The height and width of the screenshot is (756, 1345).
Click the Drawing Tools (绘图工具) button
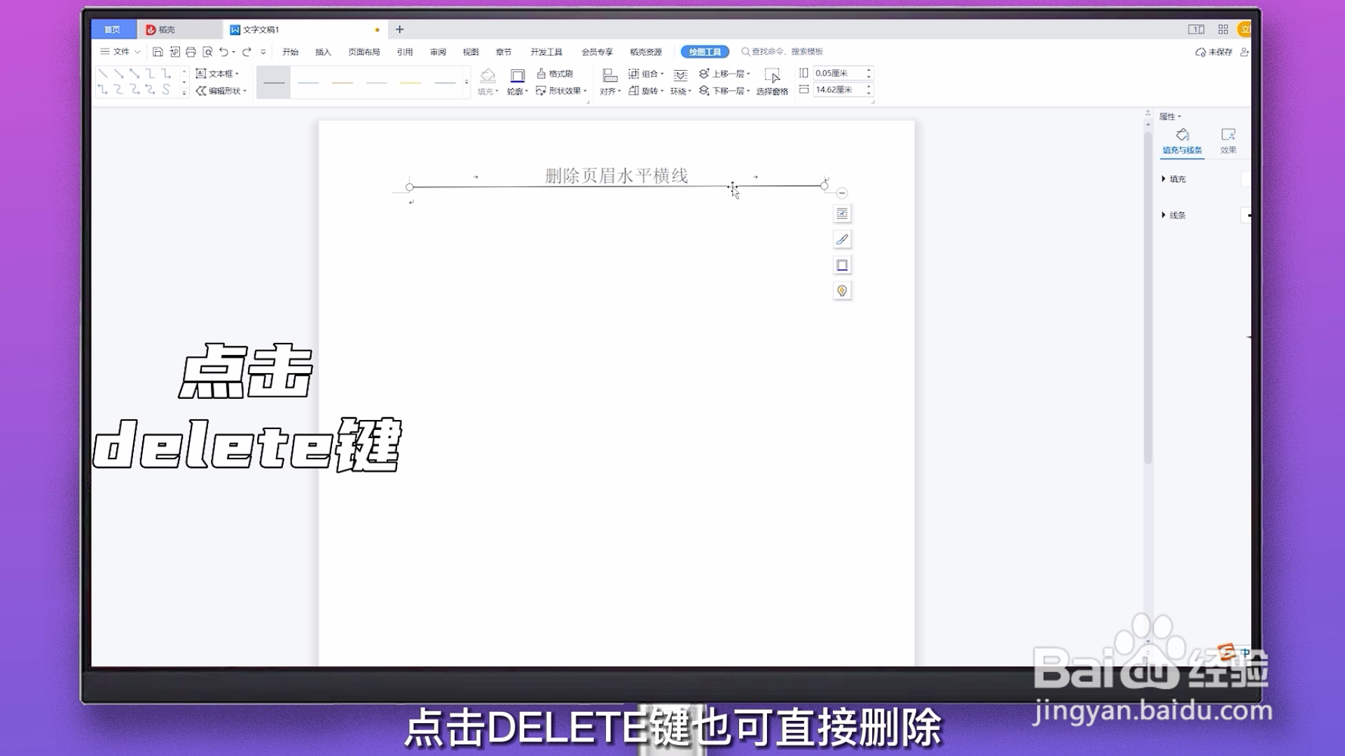705,52
